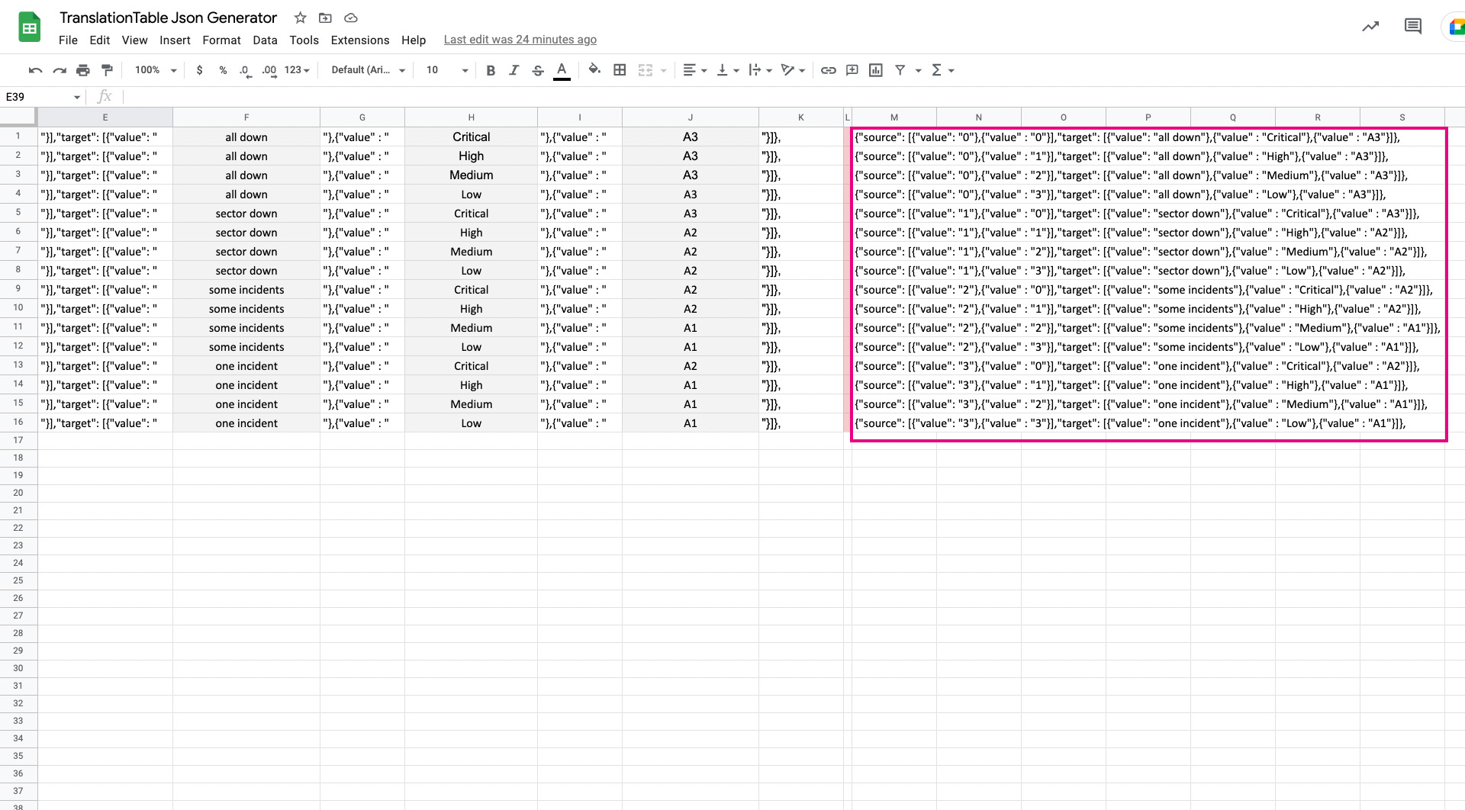1465x810 pixels.
Task: Toggle strikethrough formatting
Action: pos(538,70)
